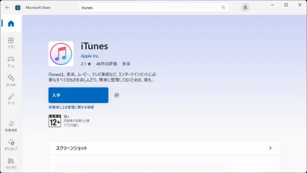Open the user account profile icon
Viewport: 307px width, 173px height.
(x=245, y=7)
